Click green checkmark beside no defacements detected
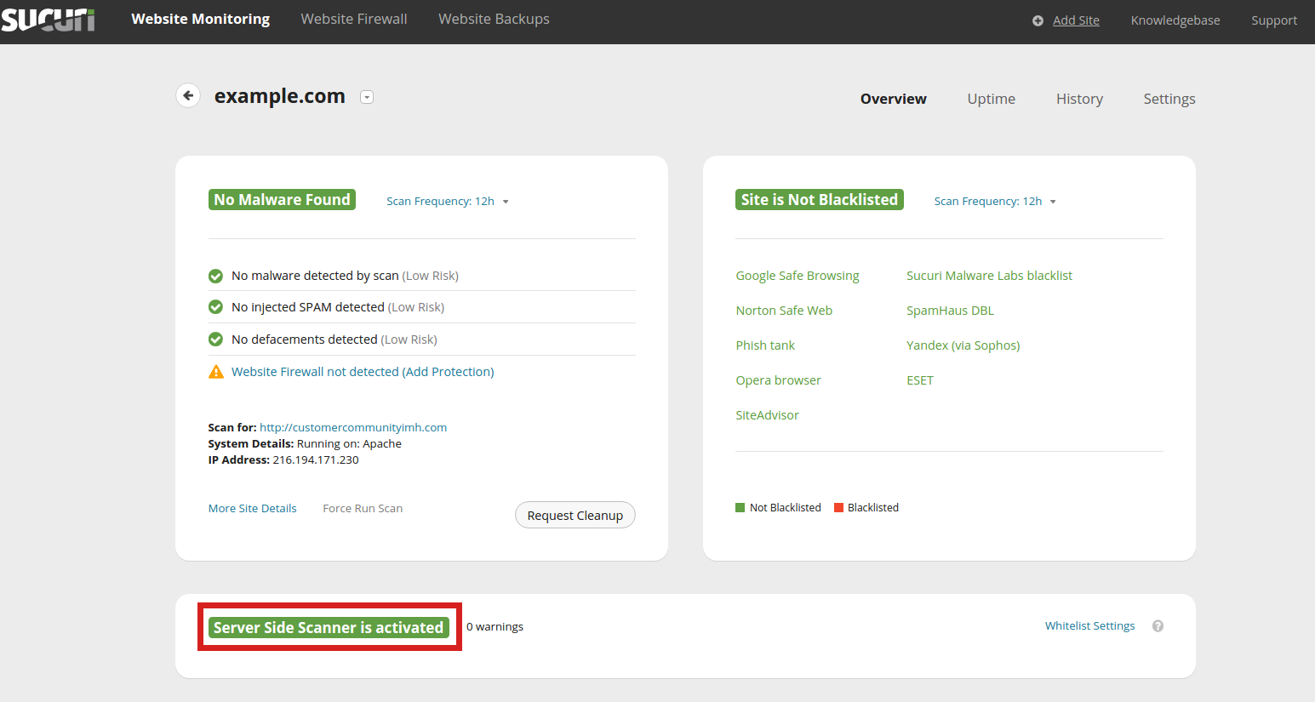This screenshot has height=702, width=1315. (x=216, y=340)
